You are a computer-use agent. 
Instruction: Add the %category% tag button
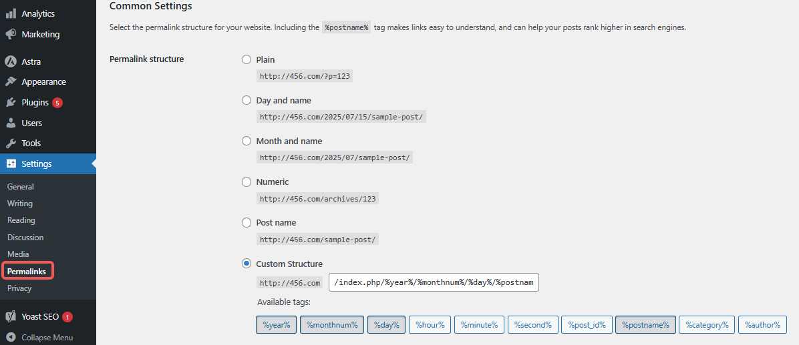[x=707, y=325]
